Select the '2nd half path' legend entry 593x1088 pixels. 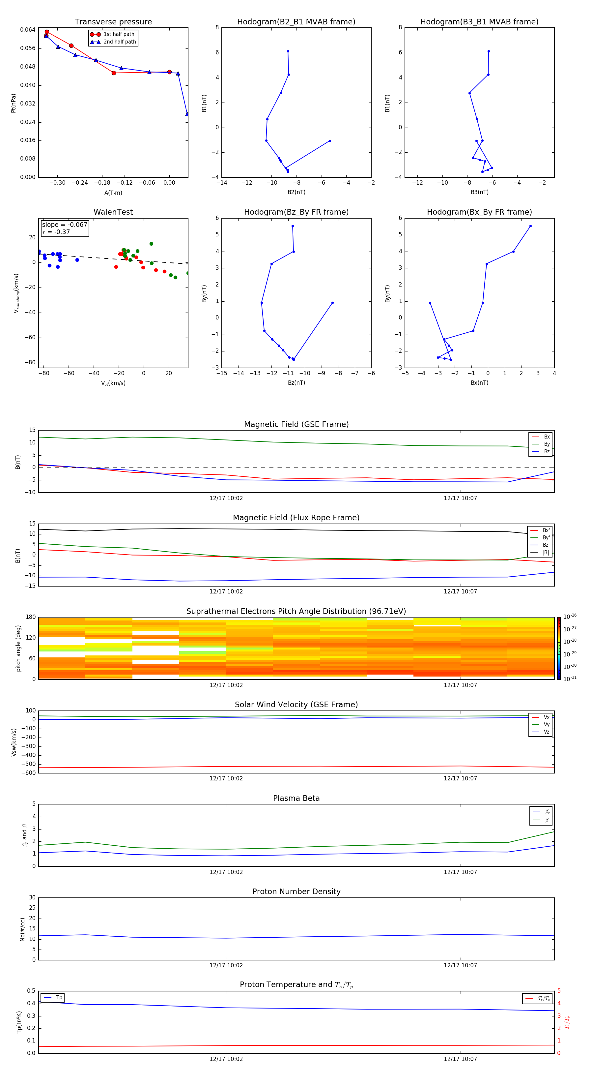pos(113,42)
